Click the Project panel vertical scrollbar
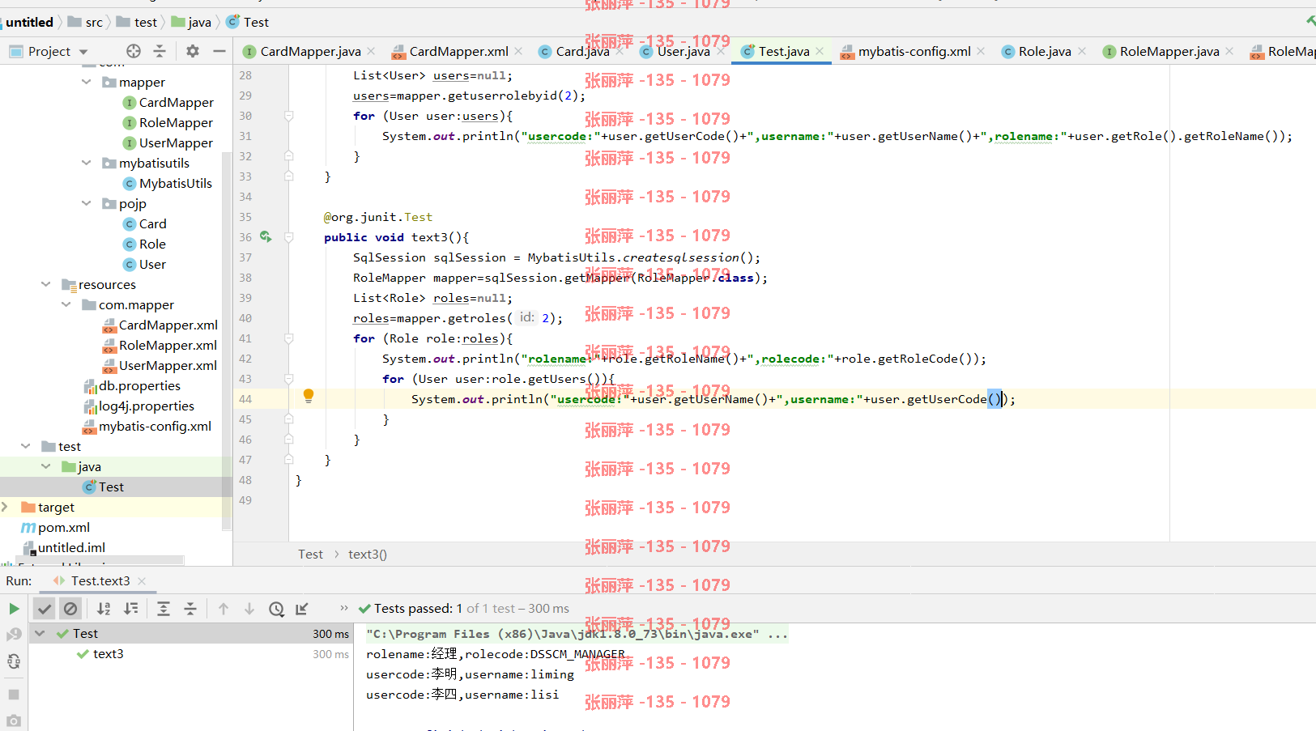The width and height of the screenshot is (1316, 731). click(227, 340)
